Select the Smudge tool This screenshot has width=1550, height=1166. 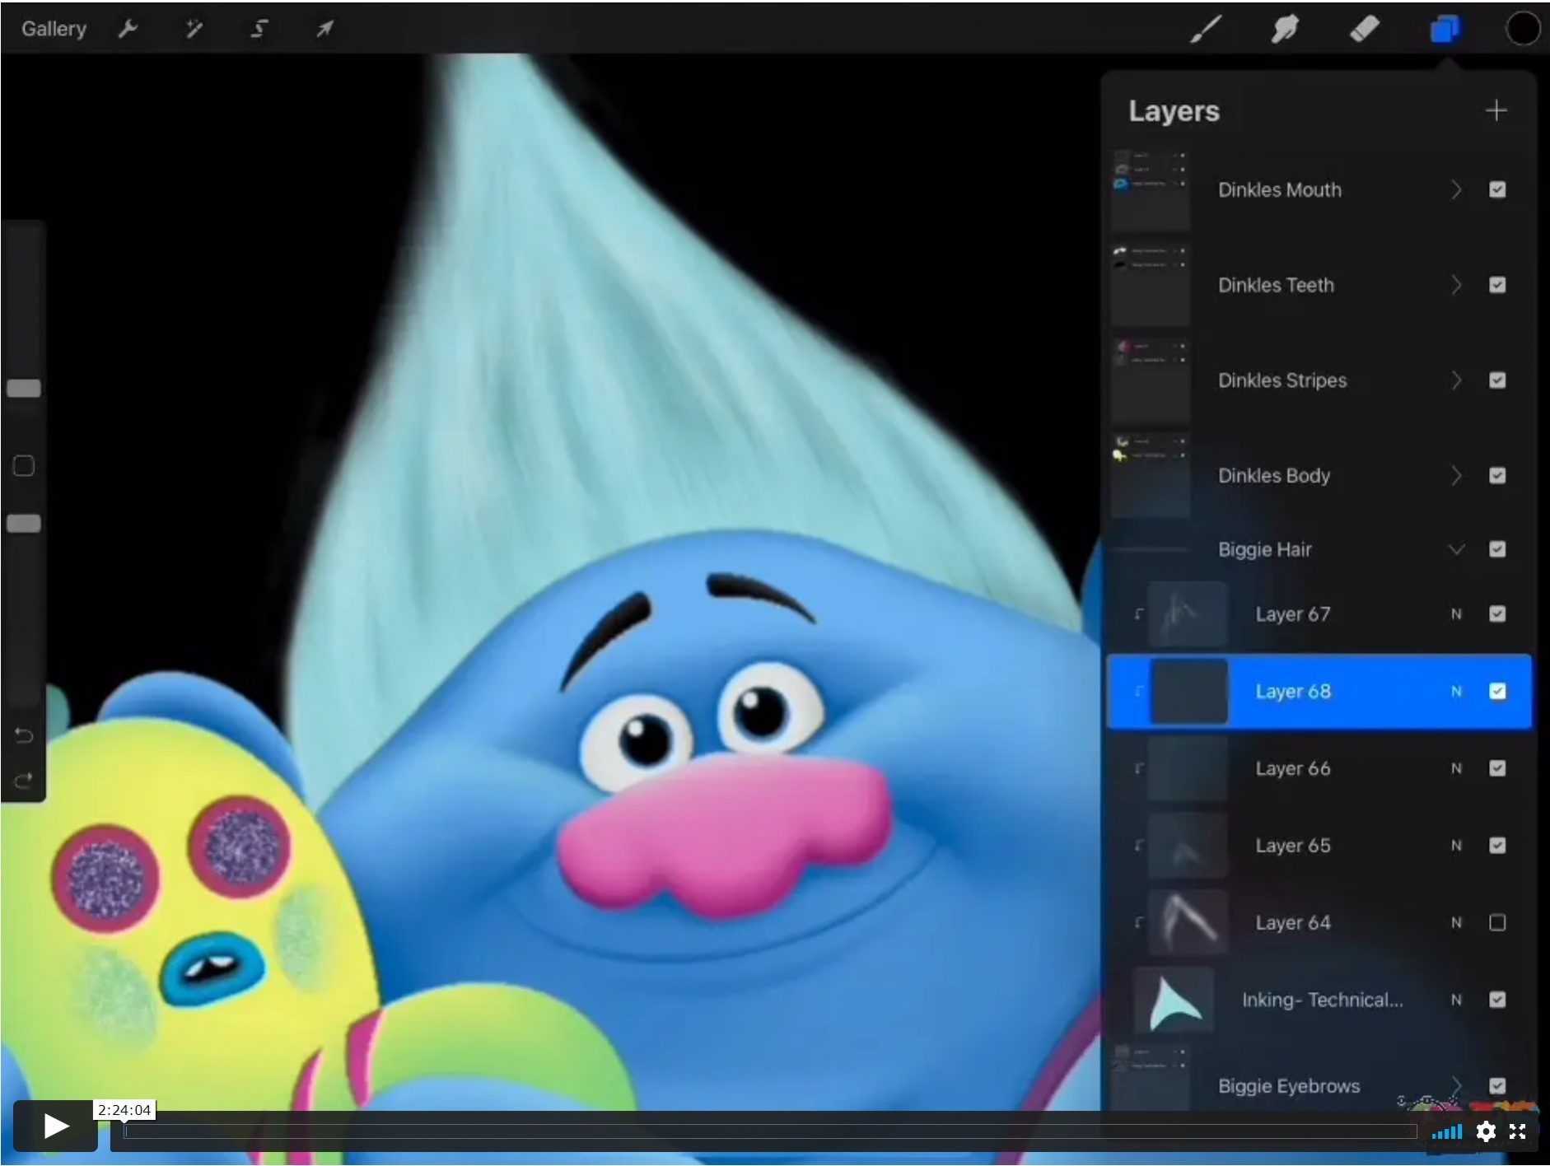point(1285,28)
